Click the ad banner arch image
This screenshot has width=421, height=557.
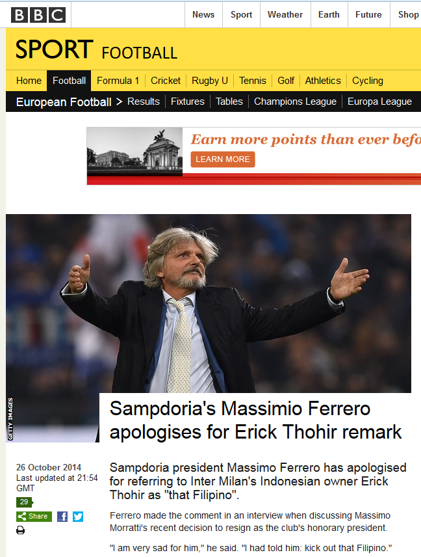(134, 152)
